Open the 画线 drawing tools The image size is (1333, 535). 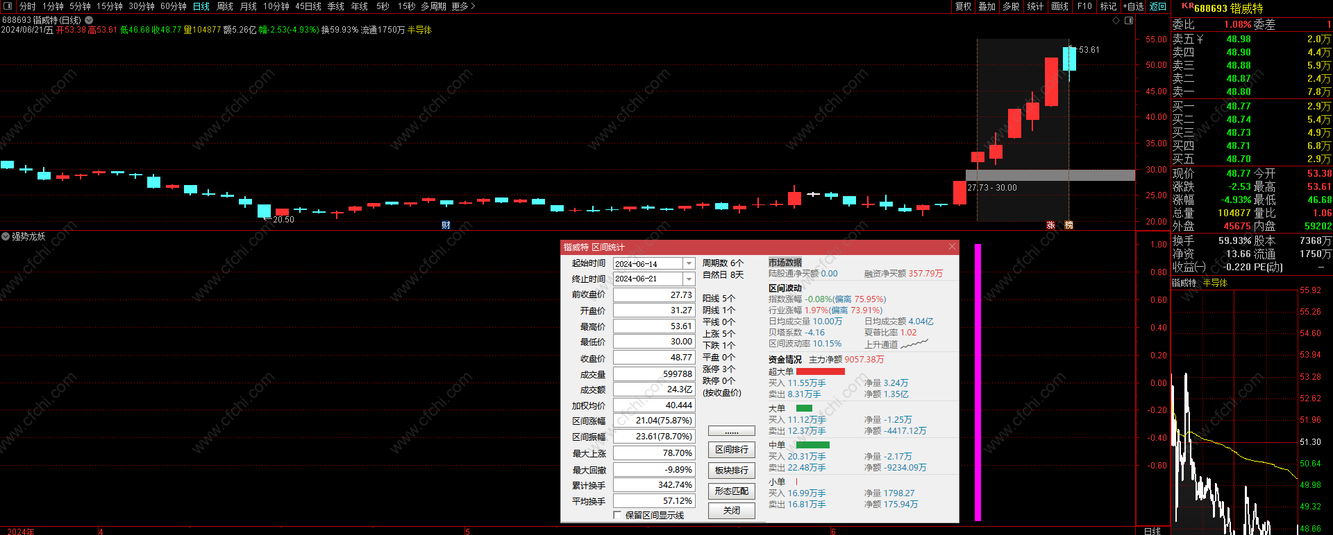click(1060, 6)
